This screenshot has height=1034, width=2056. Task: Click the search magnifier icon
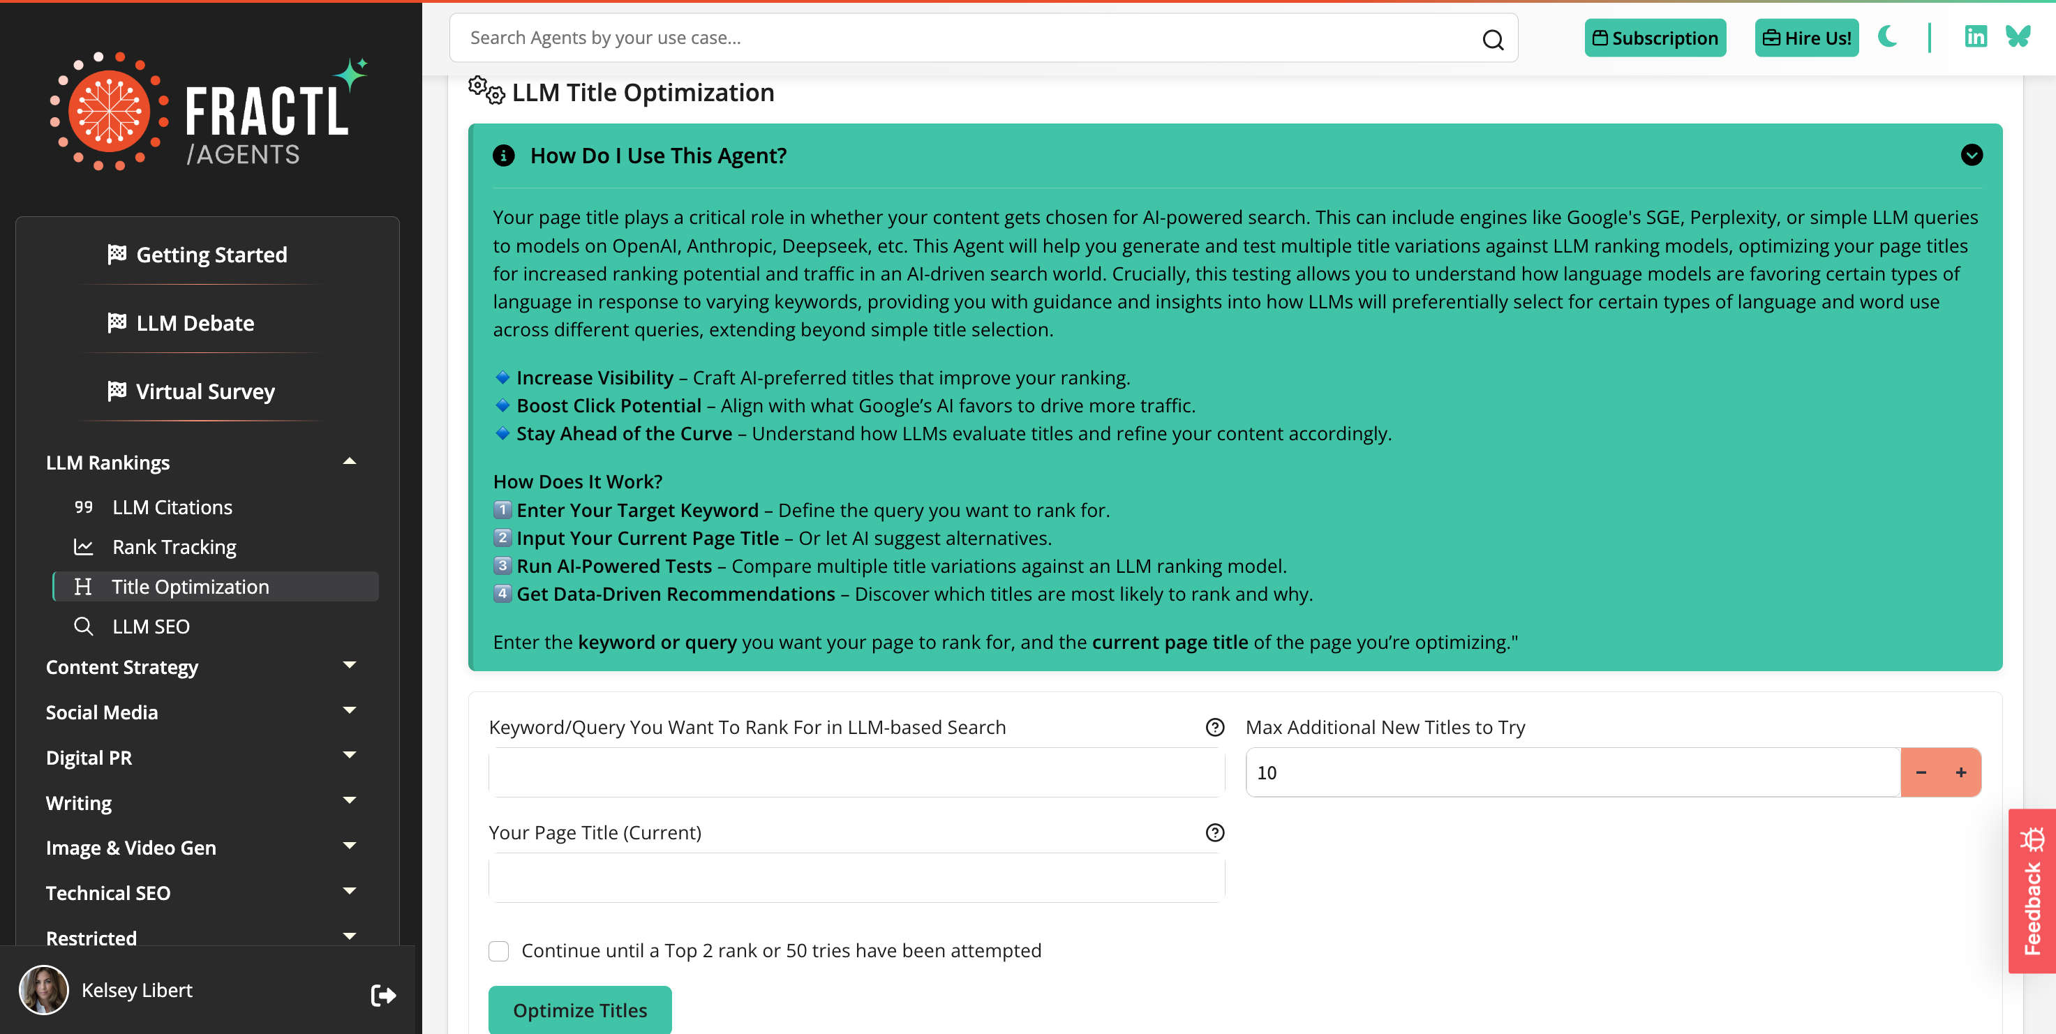[1491, 39]
